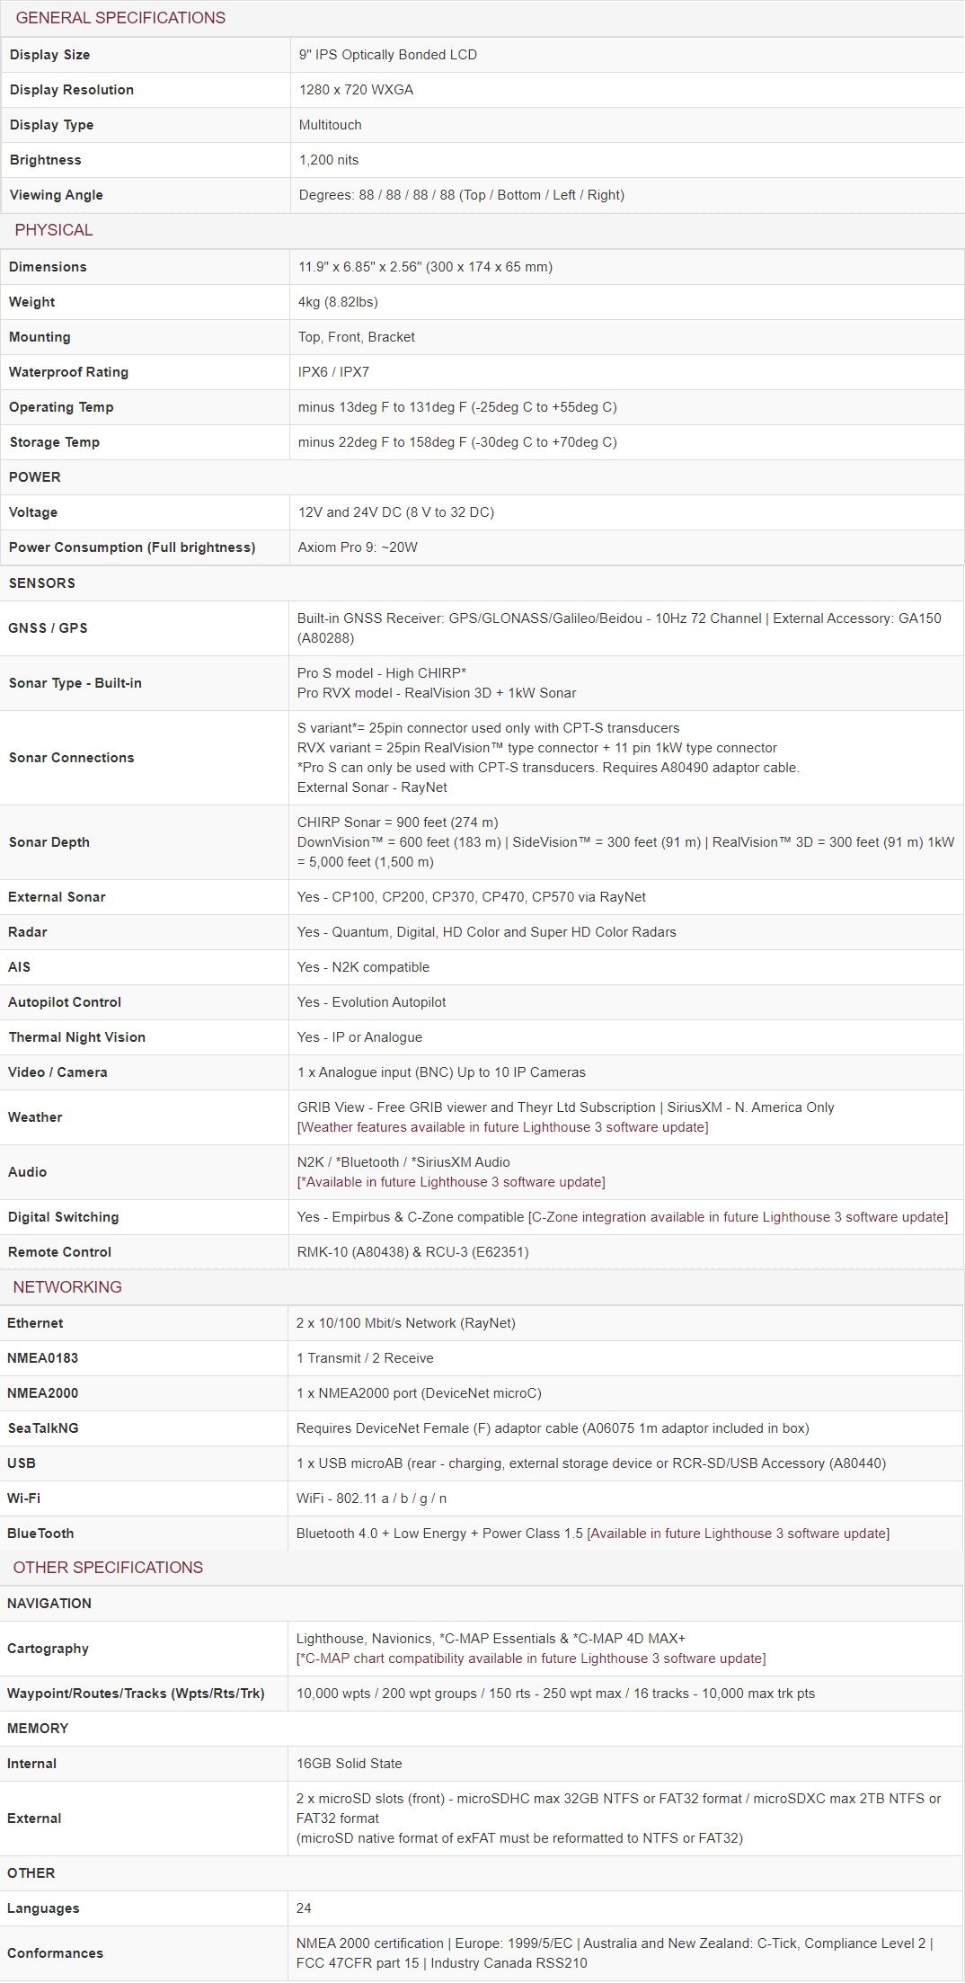
Task: Click the OTHER SPECIFICATIONS section heading
Action: (x=108, y=1568)
